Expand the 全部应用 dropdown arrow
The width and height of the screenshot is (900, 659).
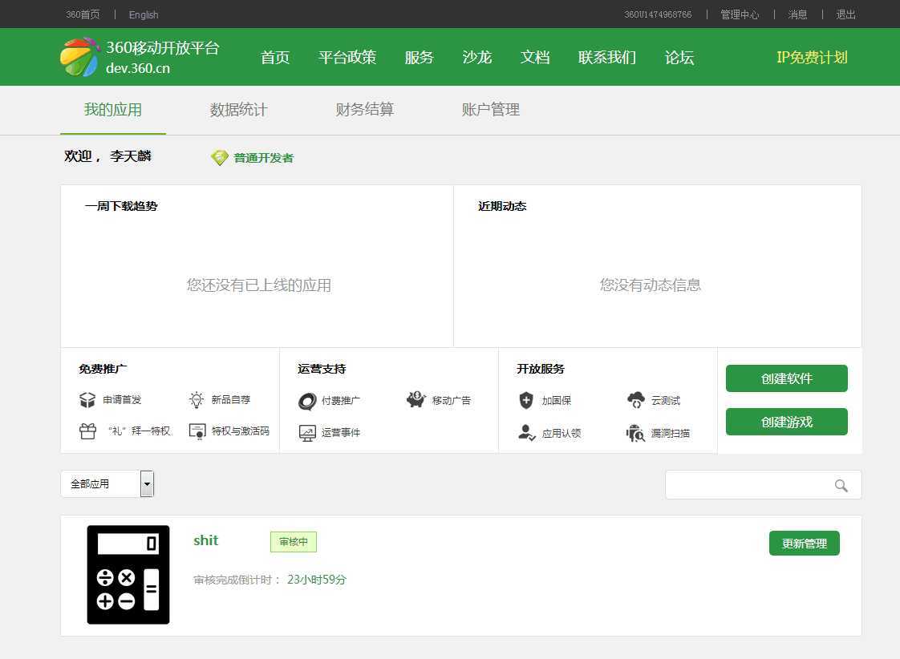pos(147,483)
